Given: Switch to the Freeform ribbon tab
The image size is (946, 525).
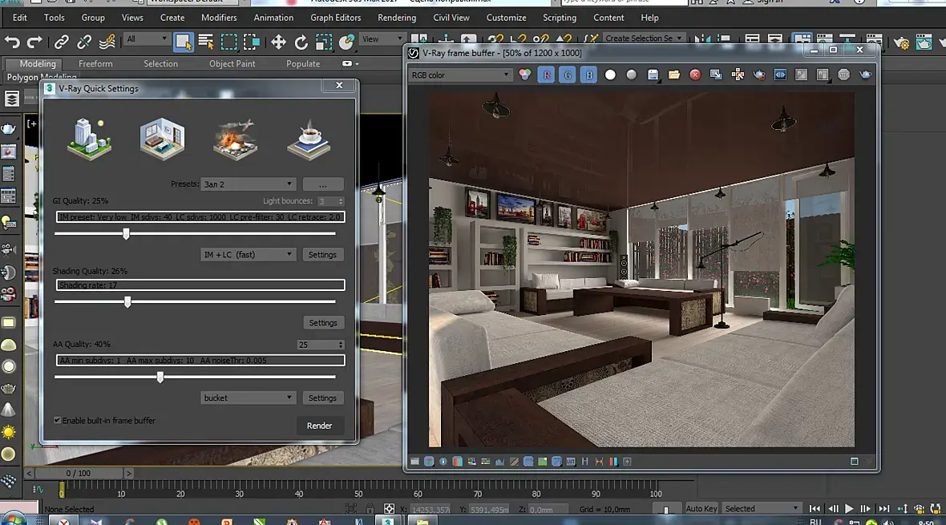Looking at the screenshot, I should [95, 64].
